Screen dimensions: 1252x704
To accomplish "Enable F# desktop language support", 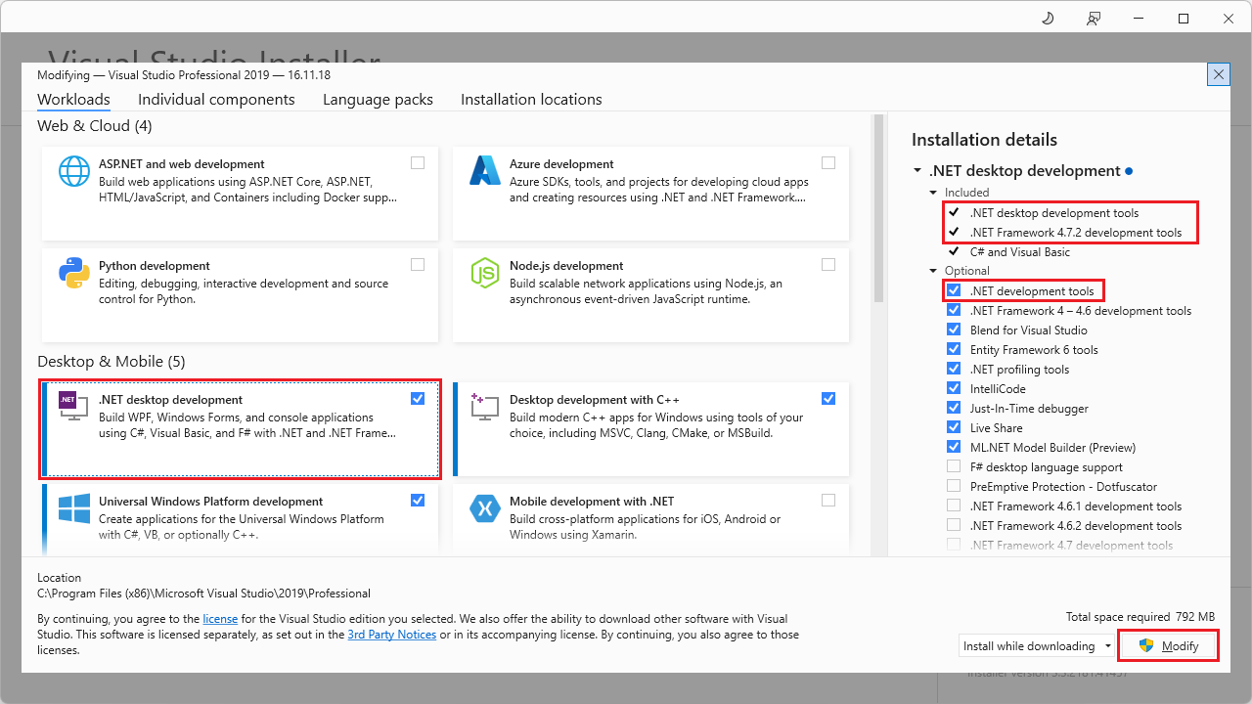I will click(x=954, y=466).
